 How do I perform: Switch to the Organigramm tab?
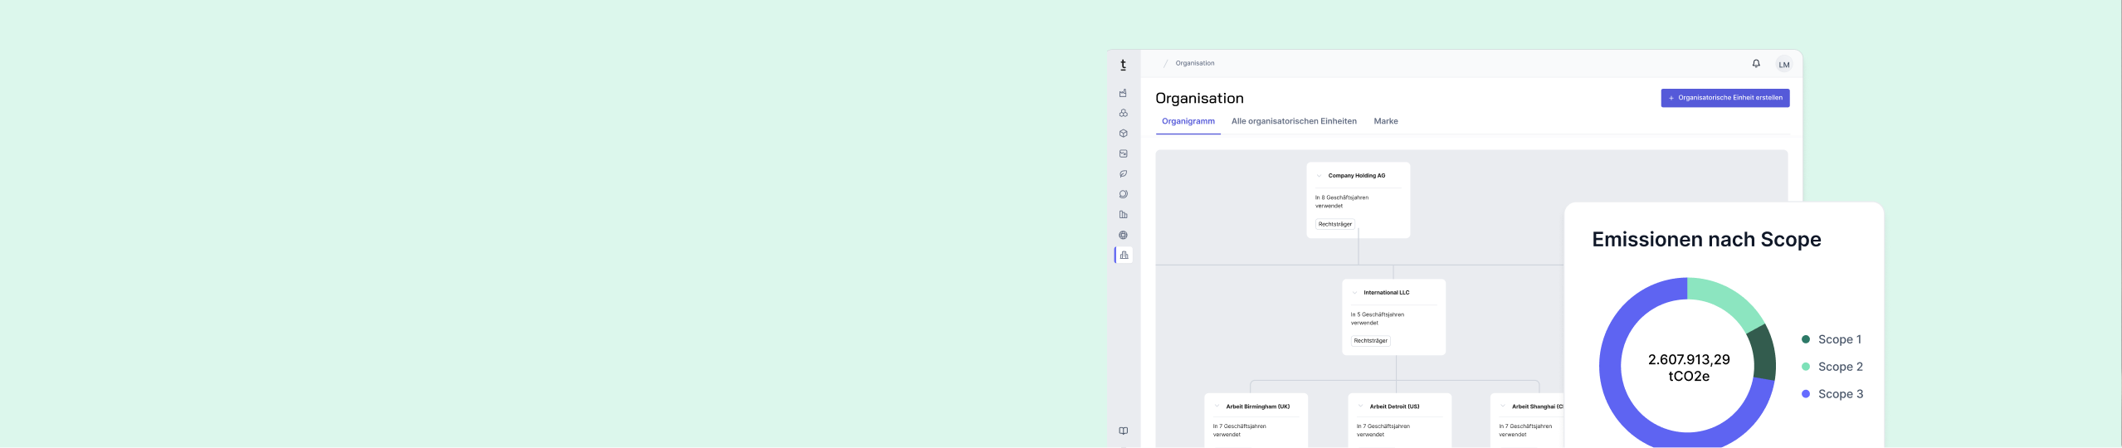coord(1188,122)
